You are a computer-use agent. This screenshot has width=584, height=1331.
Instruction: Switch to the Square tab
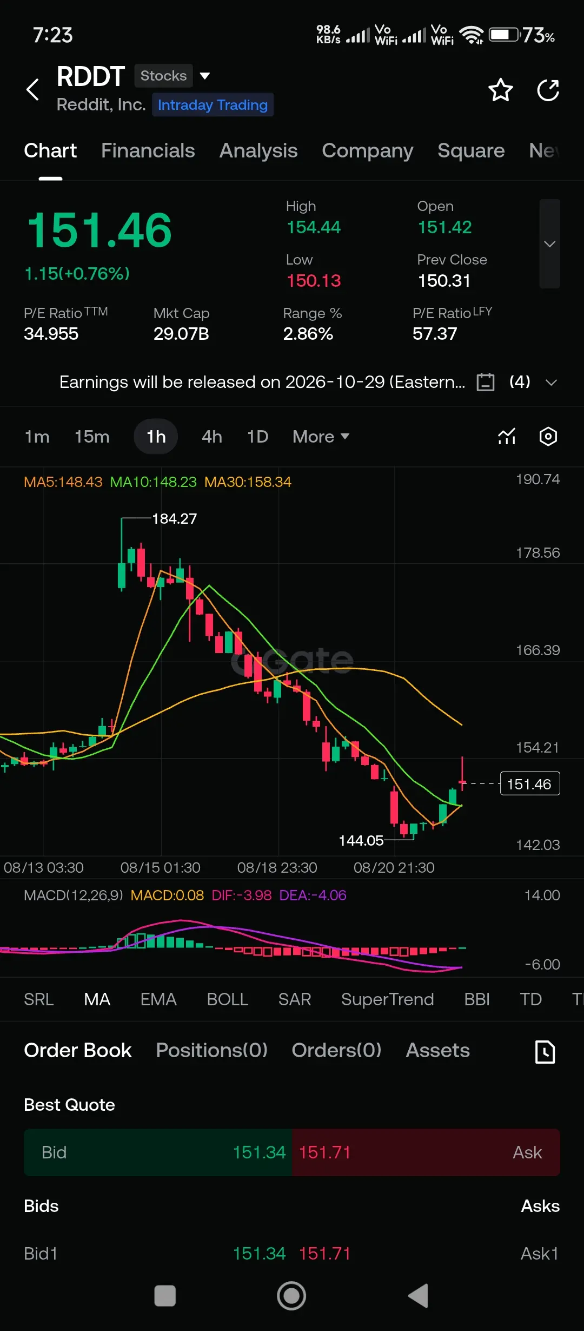click(471, 150)
